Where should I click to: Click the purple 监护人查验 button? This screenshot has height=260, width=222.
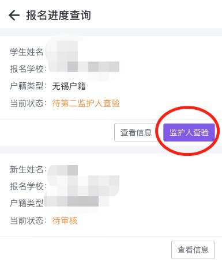pyautogui.click(x=189, y=132)
